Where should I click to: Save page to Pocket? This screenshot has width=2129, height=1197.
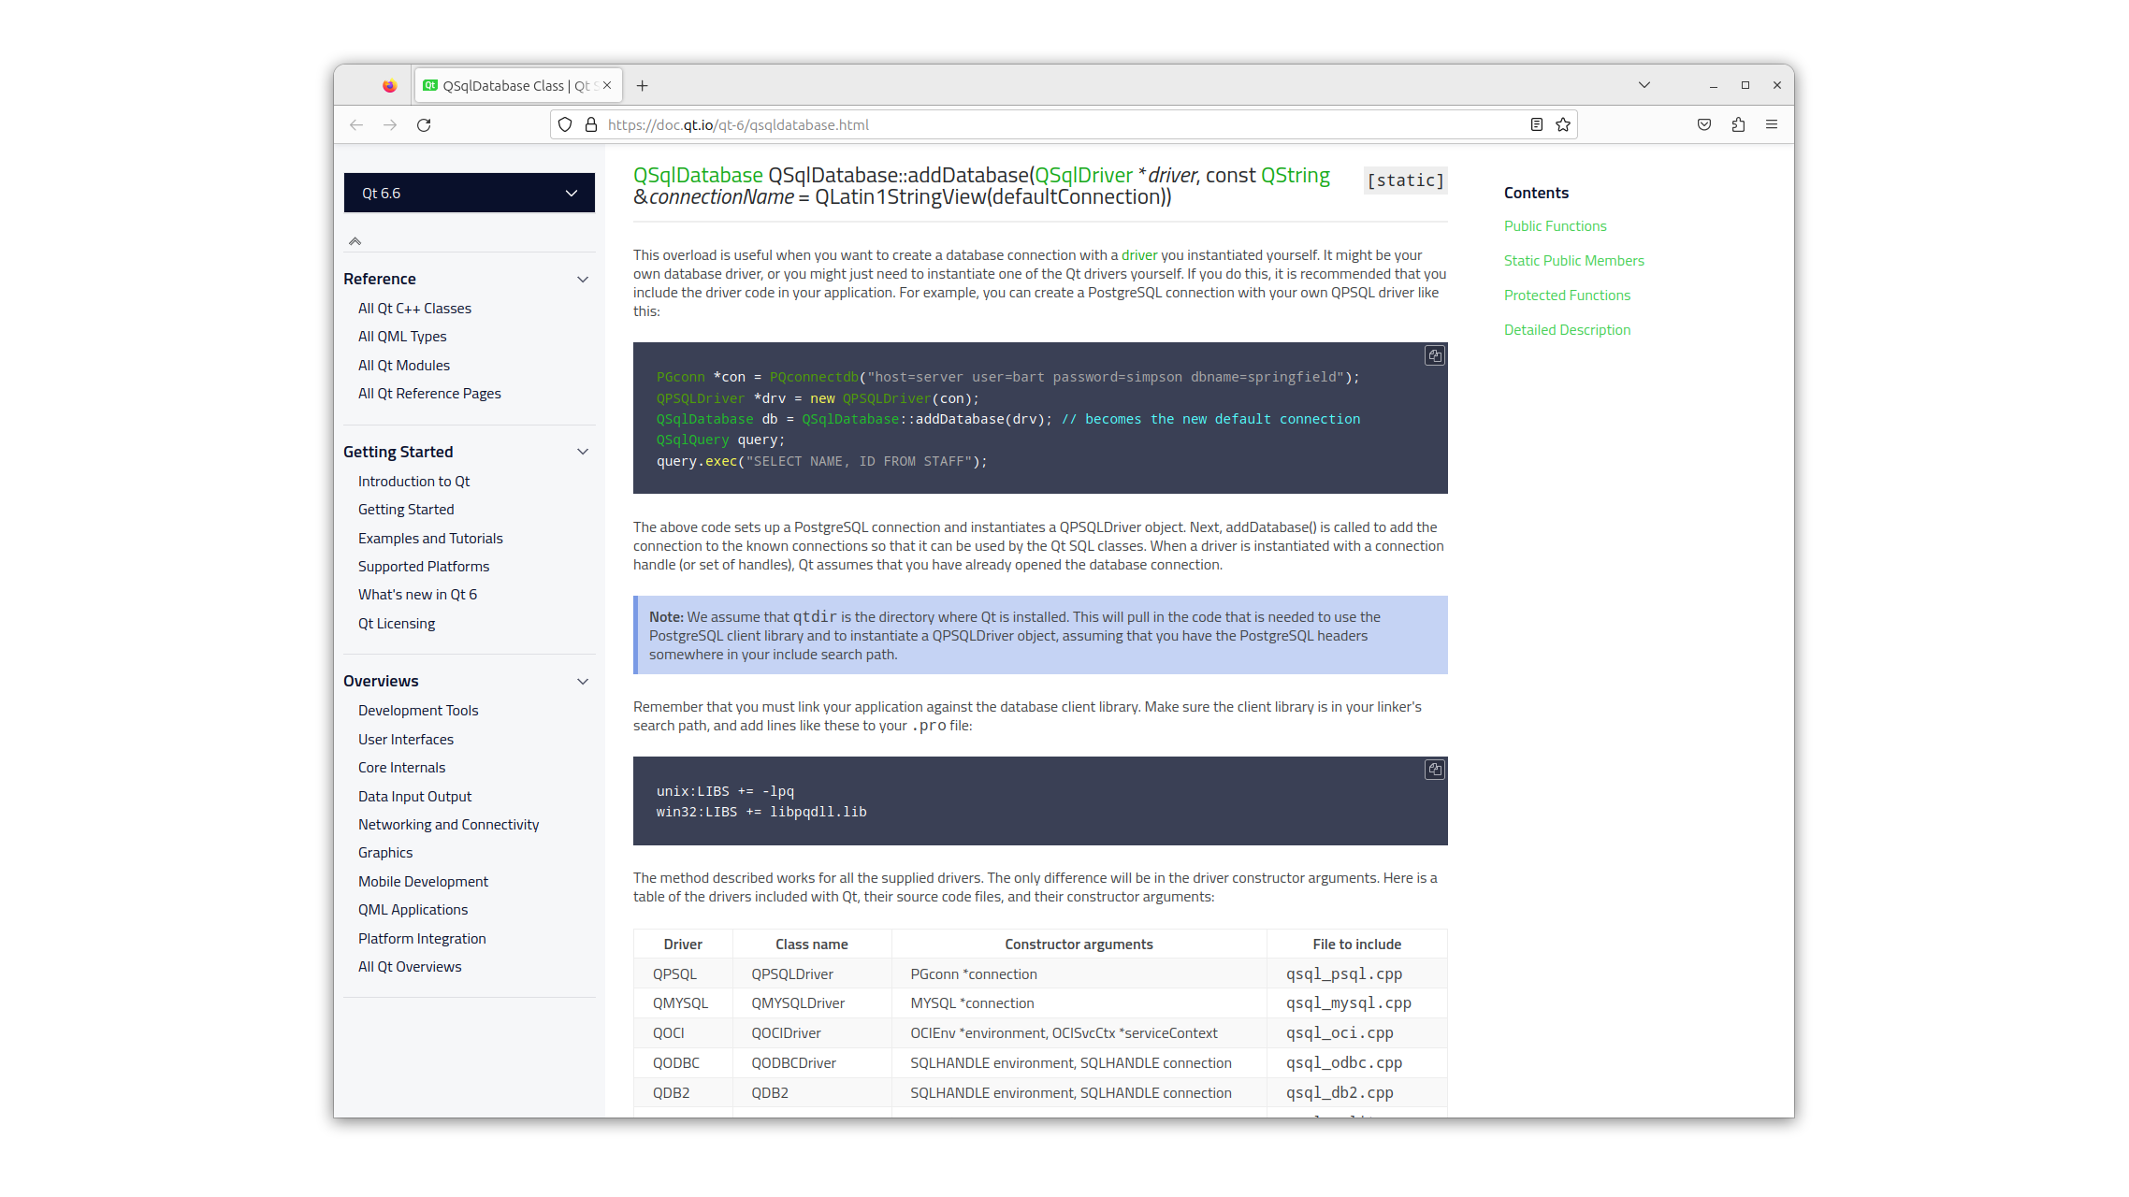[1704, 124]
